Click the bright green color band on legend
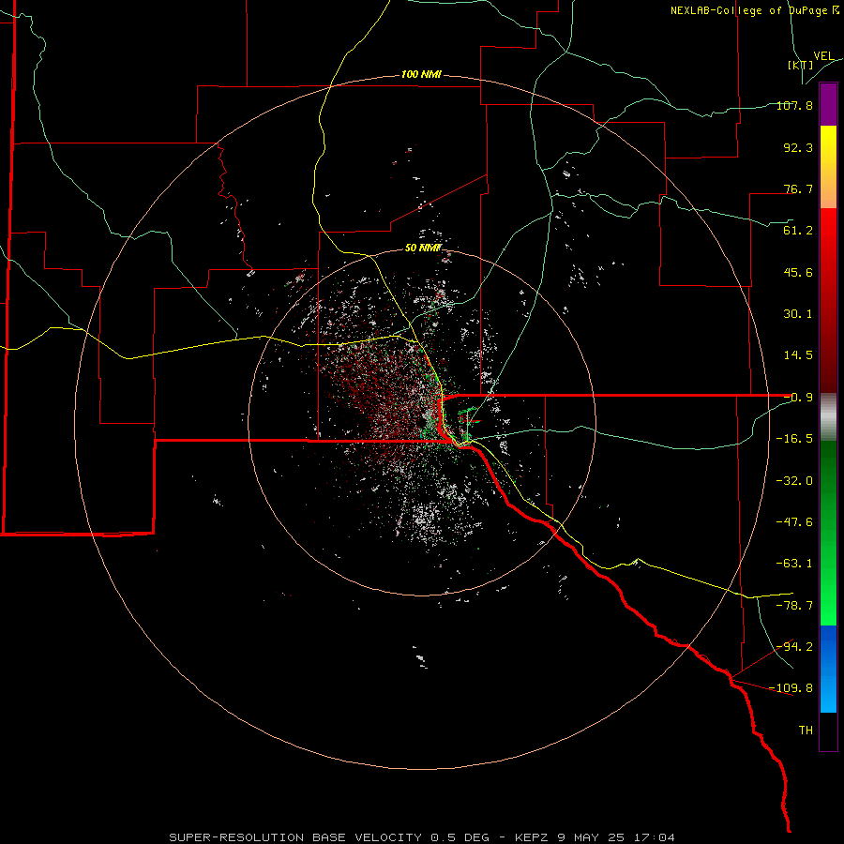 click(x=828, y=533)
